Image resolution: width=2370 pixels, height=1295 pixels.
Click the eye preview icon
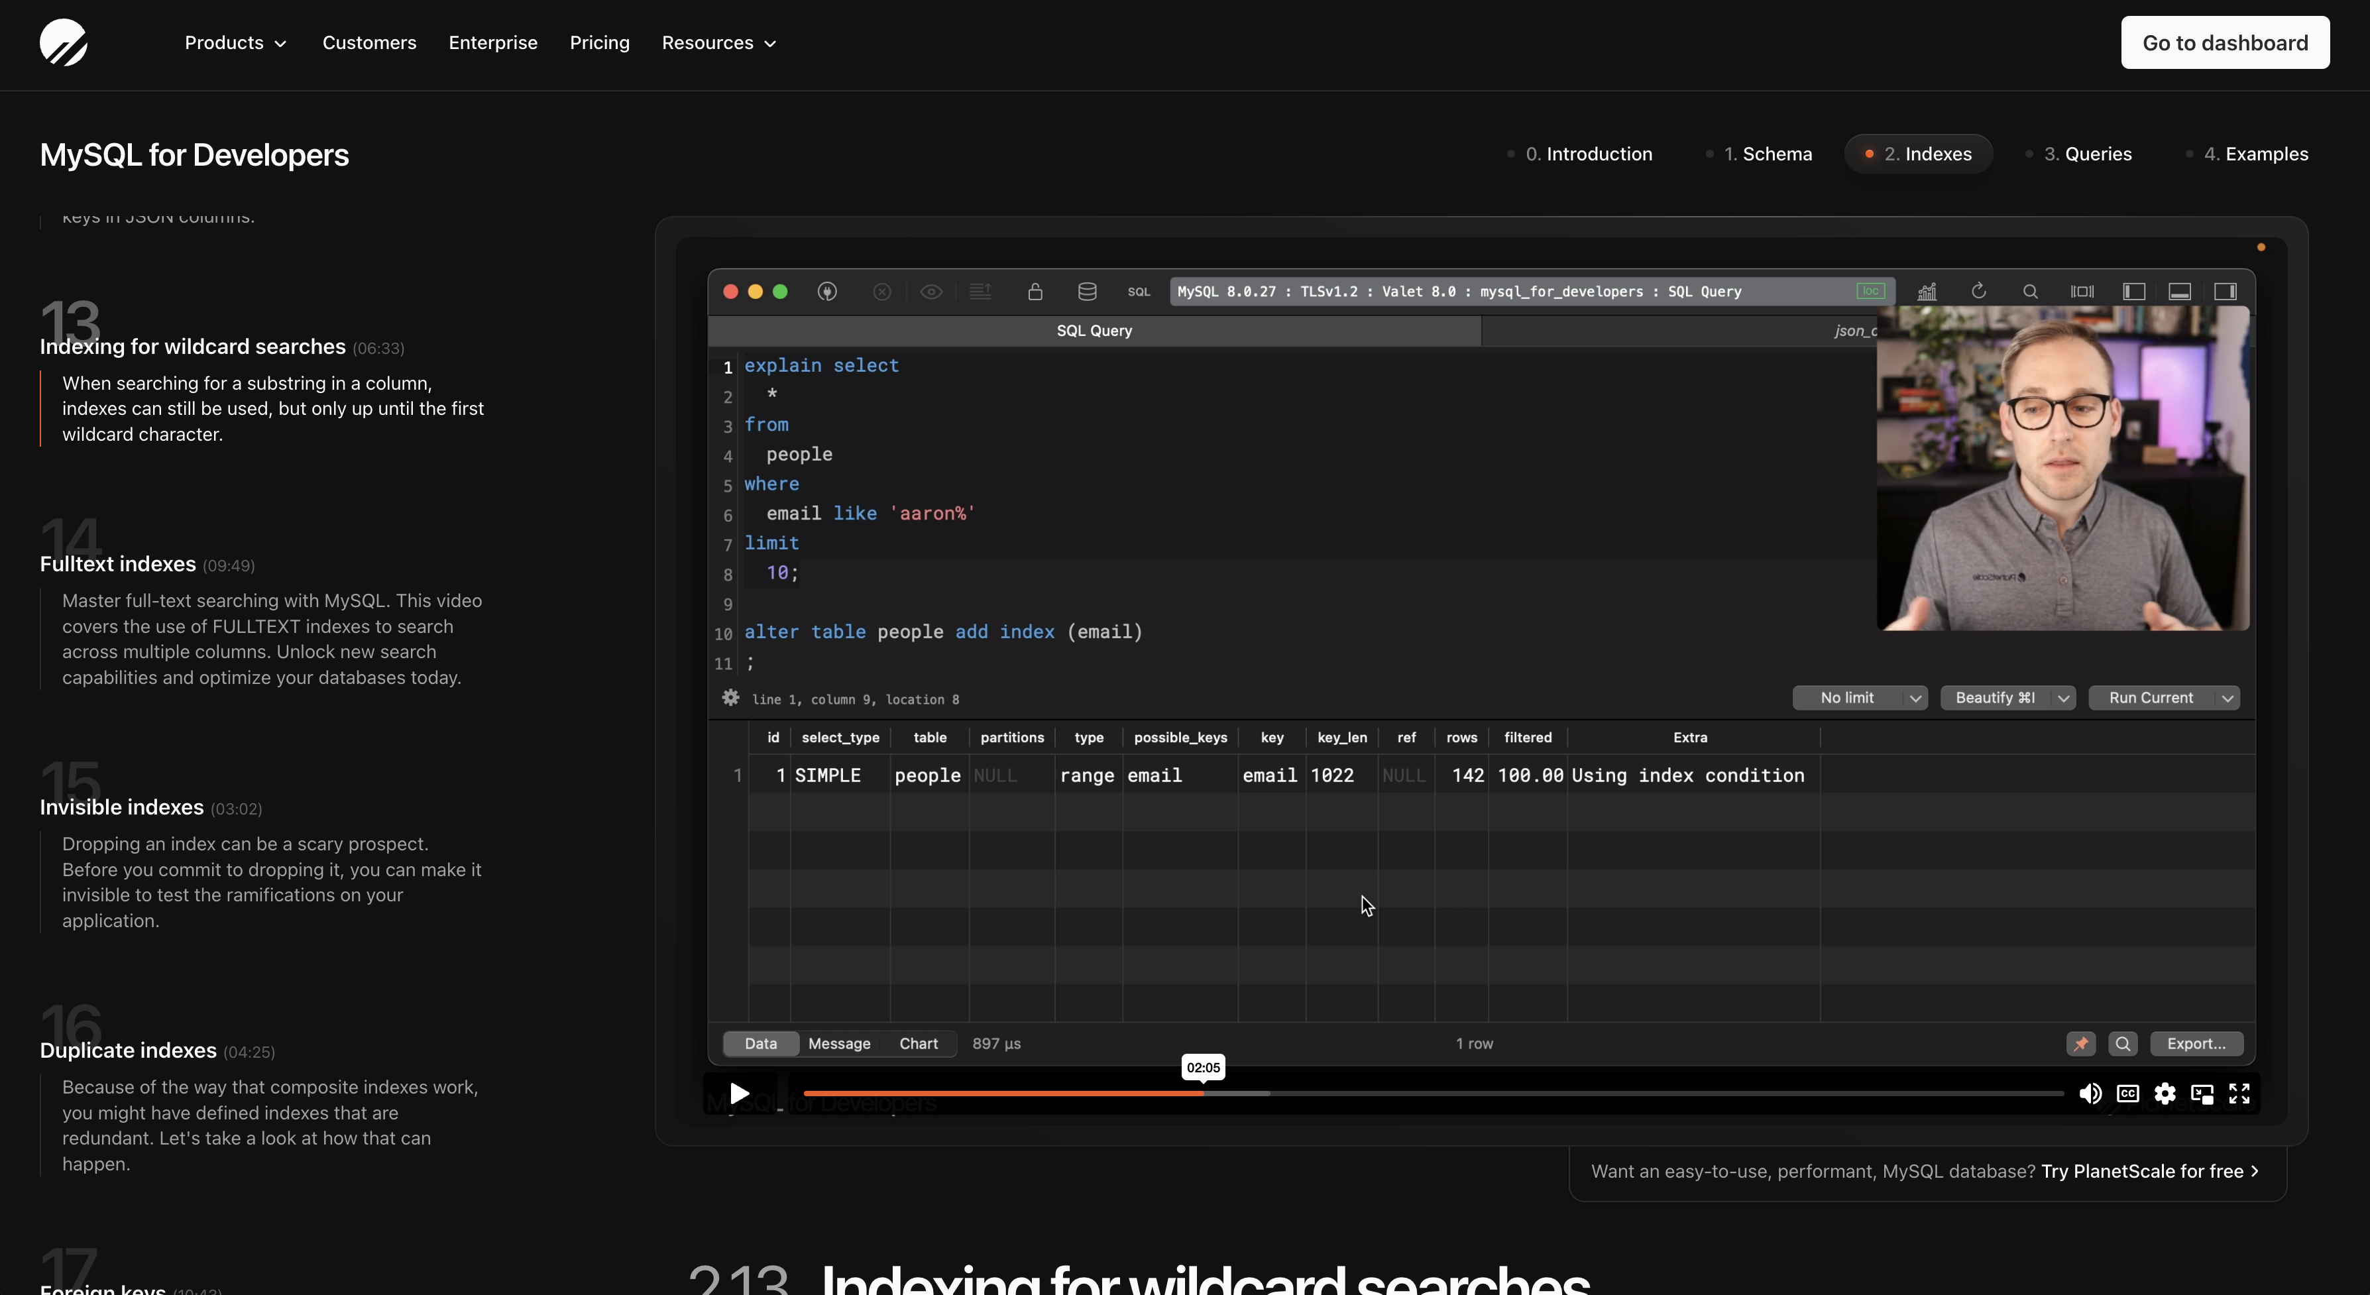tap(931, 292)
